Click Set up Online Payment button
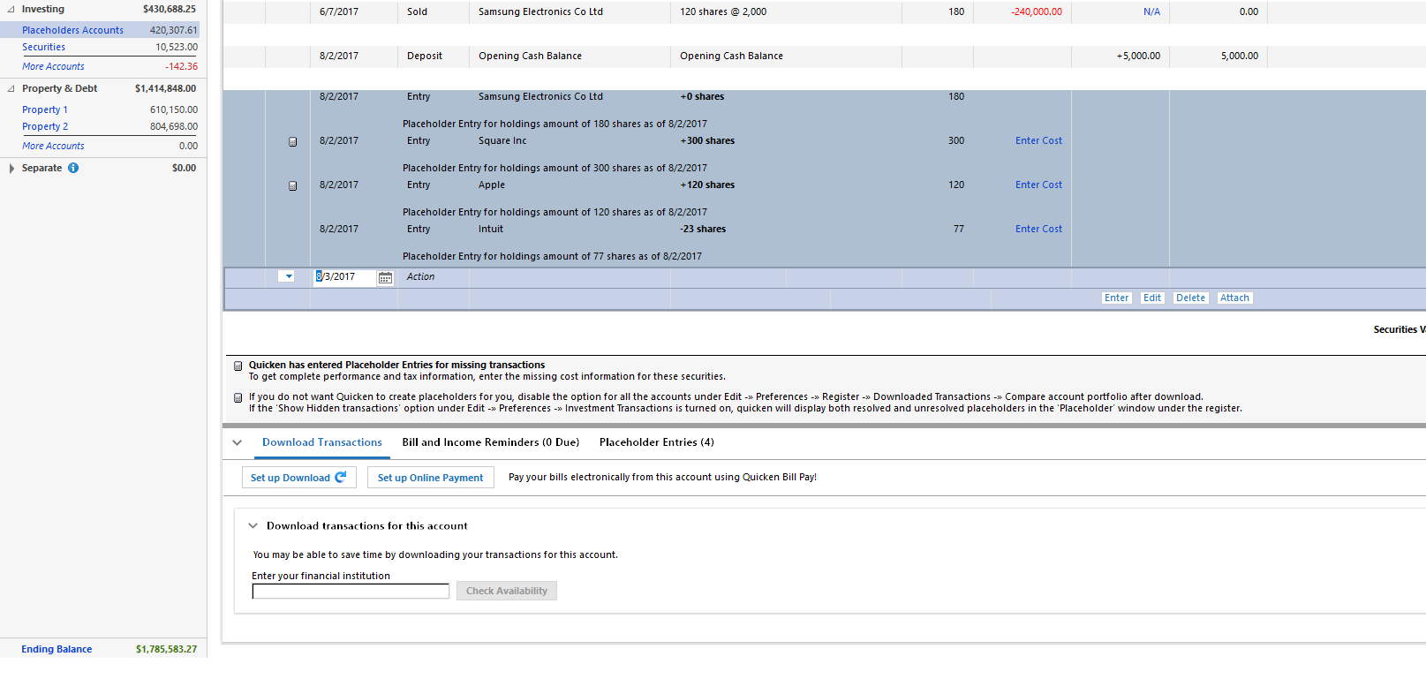 430,478
